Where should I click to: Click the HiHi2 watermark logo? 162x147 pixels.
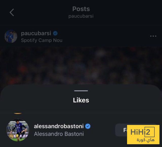coord(143,135)
